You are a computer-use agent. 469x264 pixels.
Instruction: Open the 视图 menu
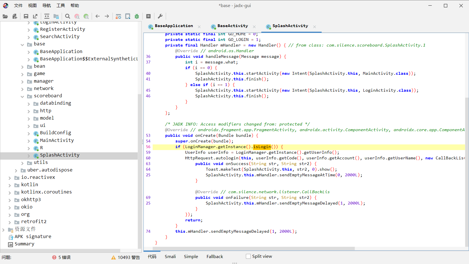tap(32, 5)
